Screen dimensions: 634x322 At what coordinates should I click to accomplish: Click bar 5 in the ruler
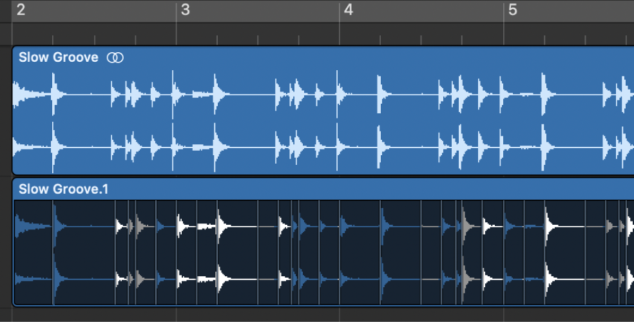(x=513, y=10)
